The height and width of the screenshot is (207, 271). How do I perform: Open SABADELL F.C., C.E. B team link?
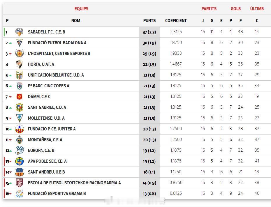click(x=47, y=32)
